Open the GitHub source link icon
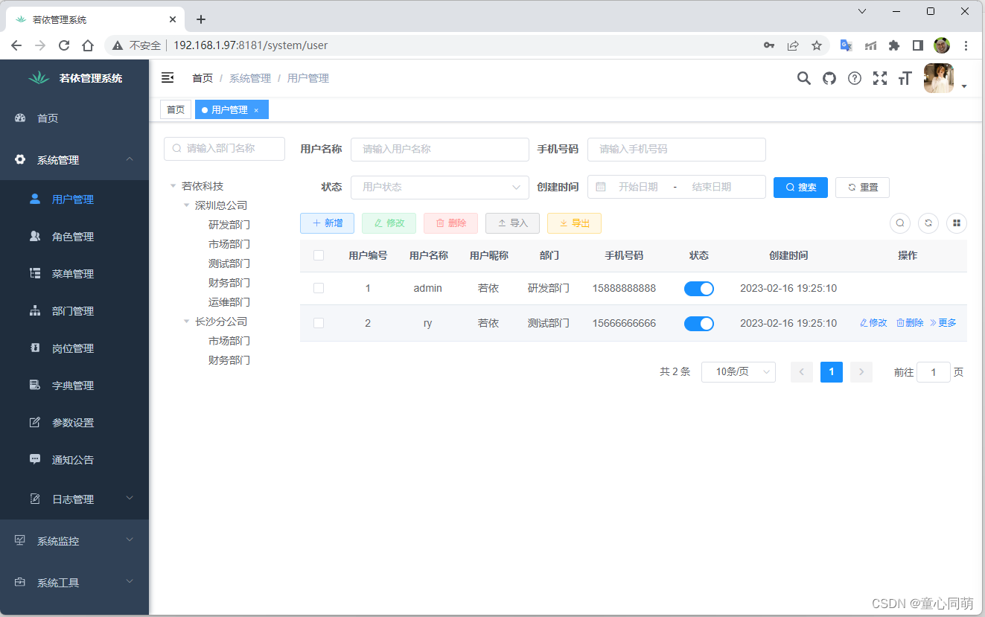Viewport: 985px width, 617px height. click(829, 78)
